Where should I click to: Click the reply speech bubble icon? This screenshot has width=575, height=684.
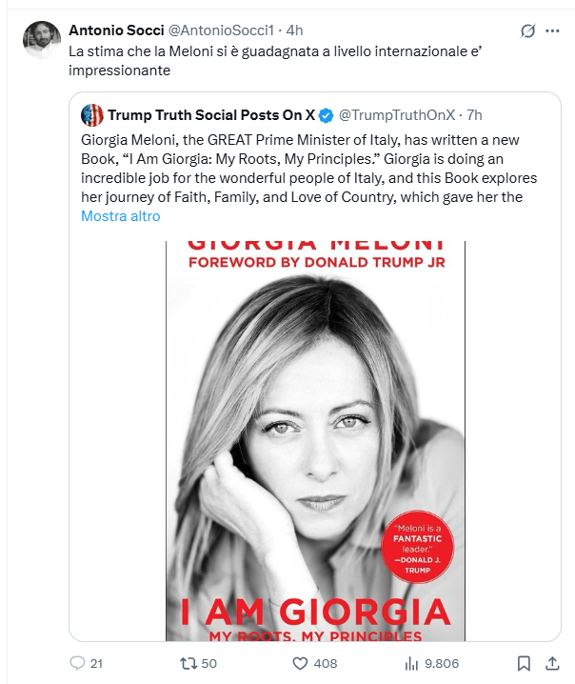(78, 663)
